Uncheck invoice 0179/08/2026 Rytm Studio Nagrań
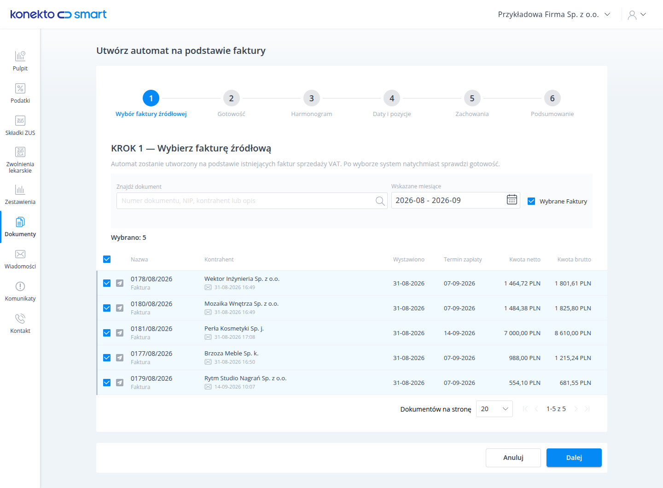The width and height of the screenshot is (663, 488). [107, 383]
